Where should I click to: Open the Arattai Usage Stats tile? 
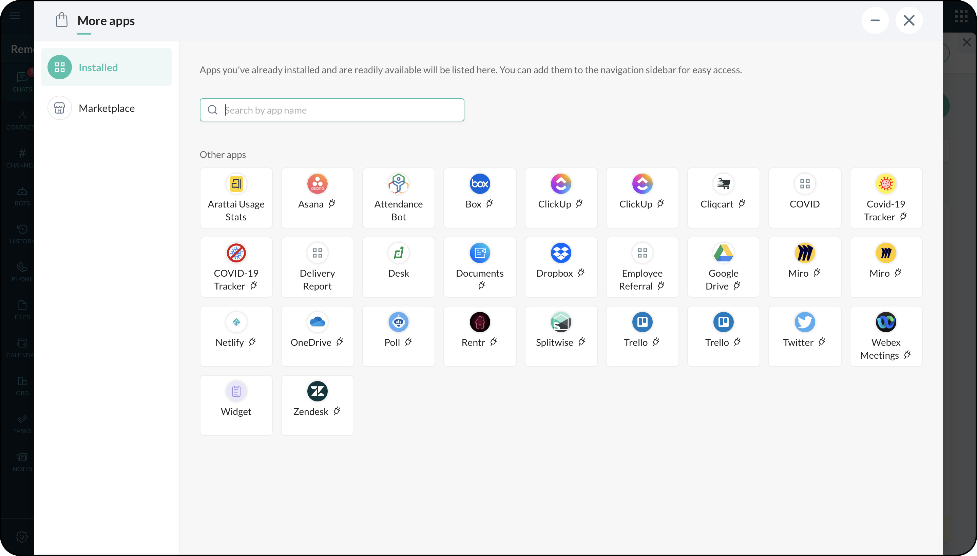click(236, 197)
